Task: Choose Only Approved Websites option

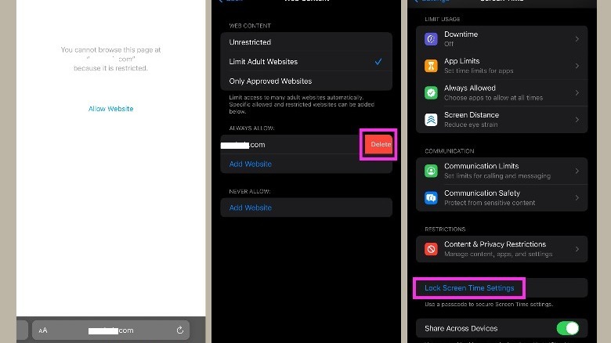Action: tap(270, 81)
